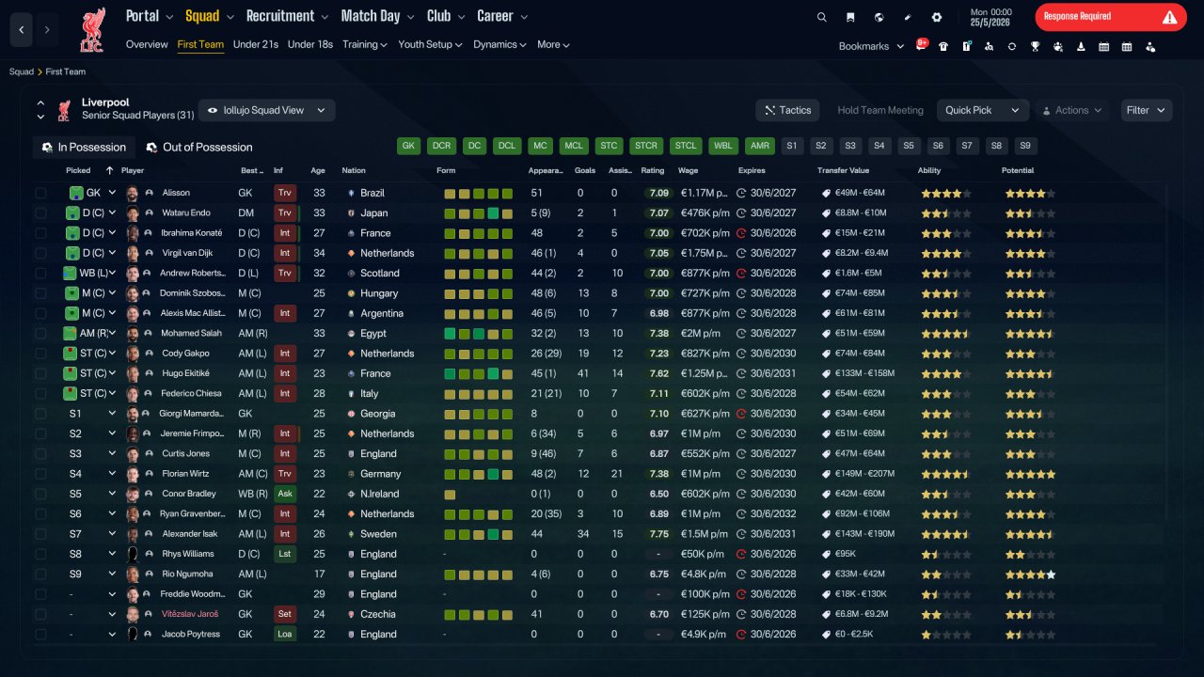
Task: Open position dropdown arrow in S1 Giorgi Mamardashvili row
Action: [x=112, y=414]
